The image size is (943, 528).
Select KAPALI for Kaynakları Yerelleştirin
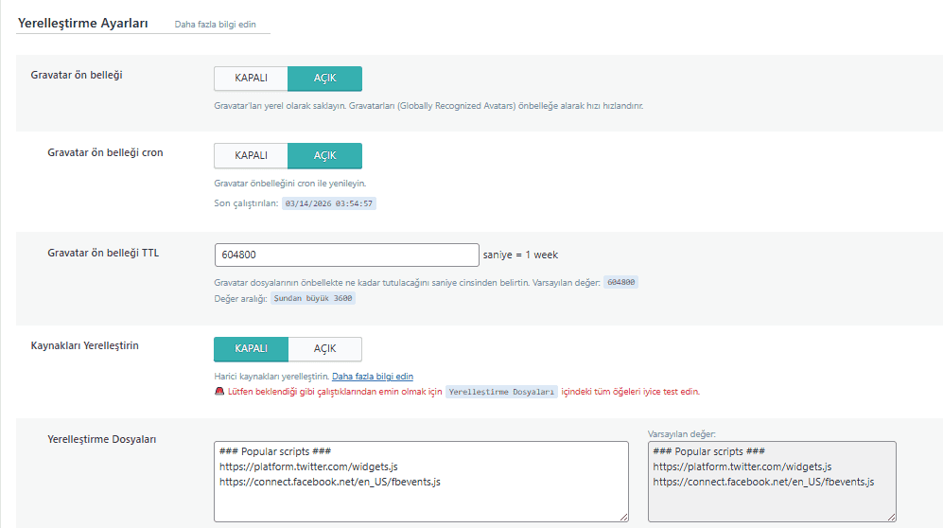tap(251, 349)
